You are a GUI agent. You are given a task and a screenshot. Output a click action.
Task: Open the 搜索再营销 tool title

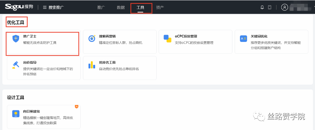pyautogui.click(x=107, y=36)
